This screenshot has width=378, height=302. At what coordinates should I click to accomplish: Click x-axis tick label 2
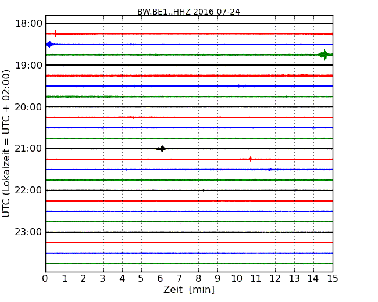click(83, 278)
